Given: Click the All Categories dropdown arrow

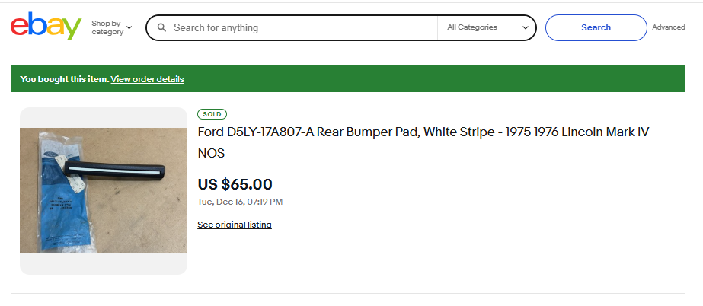Looking at the screenshot, I should coord(526,27).
